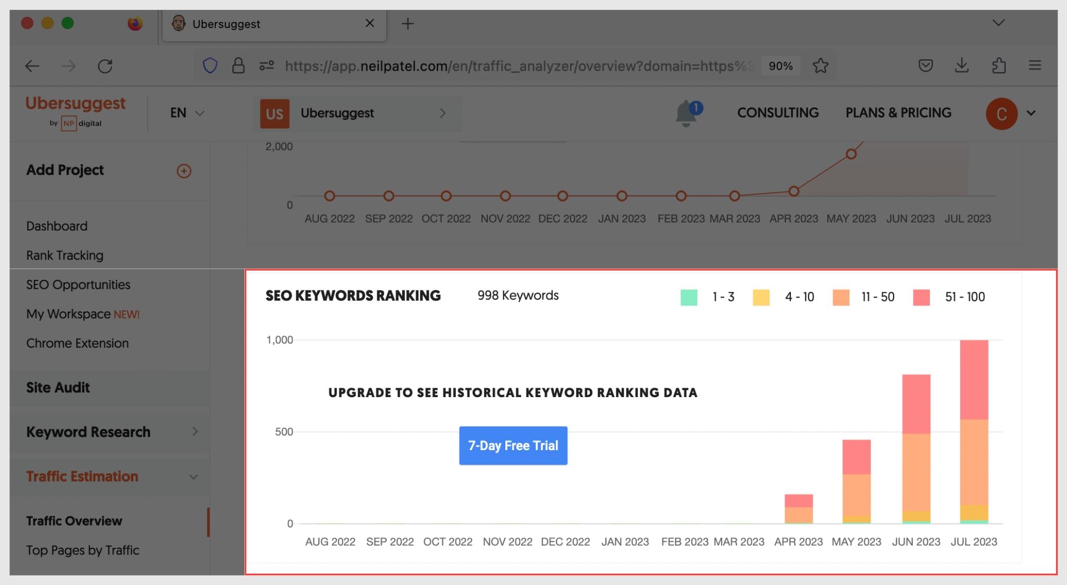Go to Dashboard in the sidebar
The height and width of the screenshot is (585, 1067).
57,226
